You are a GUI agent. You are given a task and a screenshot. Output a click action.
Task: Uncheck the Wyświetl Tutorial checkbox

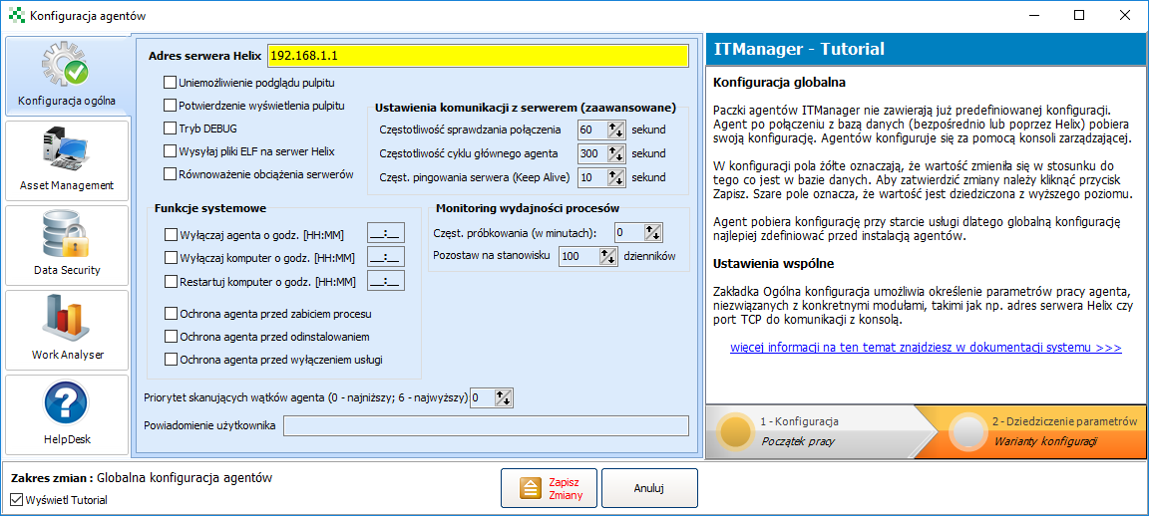pyautogui.click(x=17, y=500)
